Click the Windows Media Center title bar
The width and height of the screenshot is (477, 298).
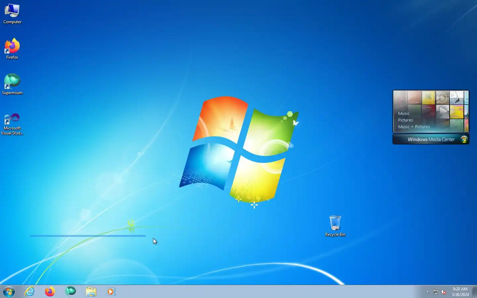pos(431,139)
